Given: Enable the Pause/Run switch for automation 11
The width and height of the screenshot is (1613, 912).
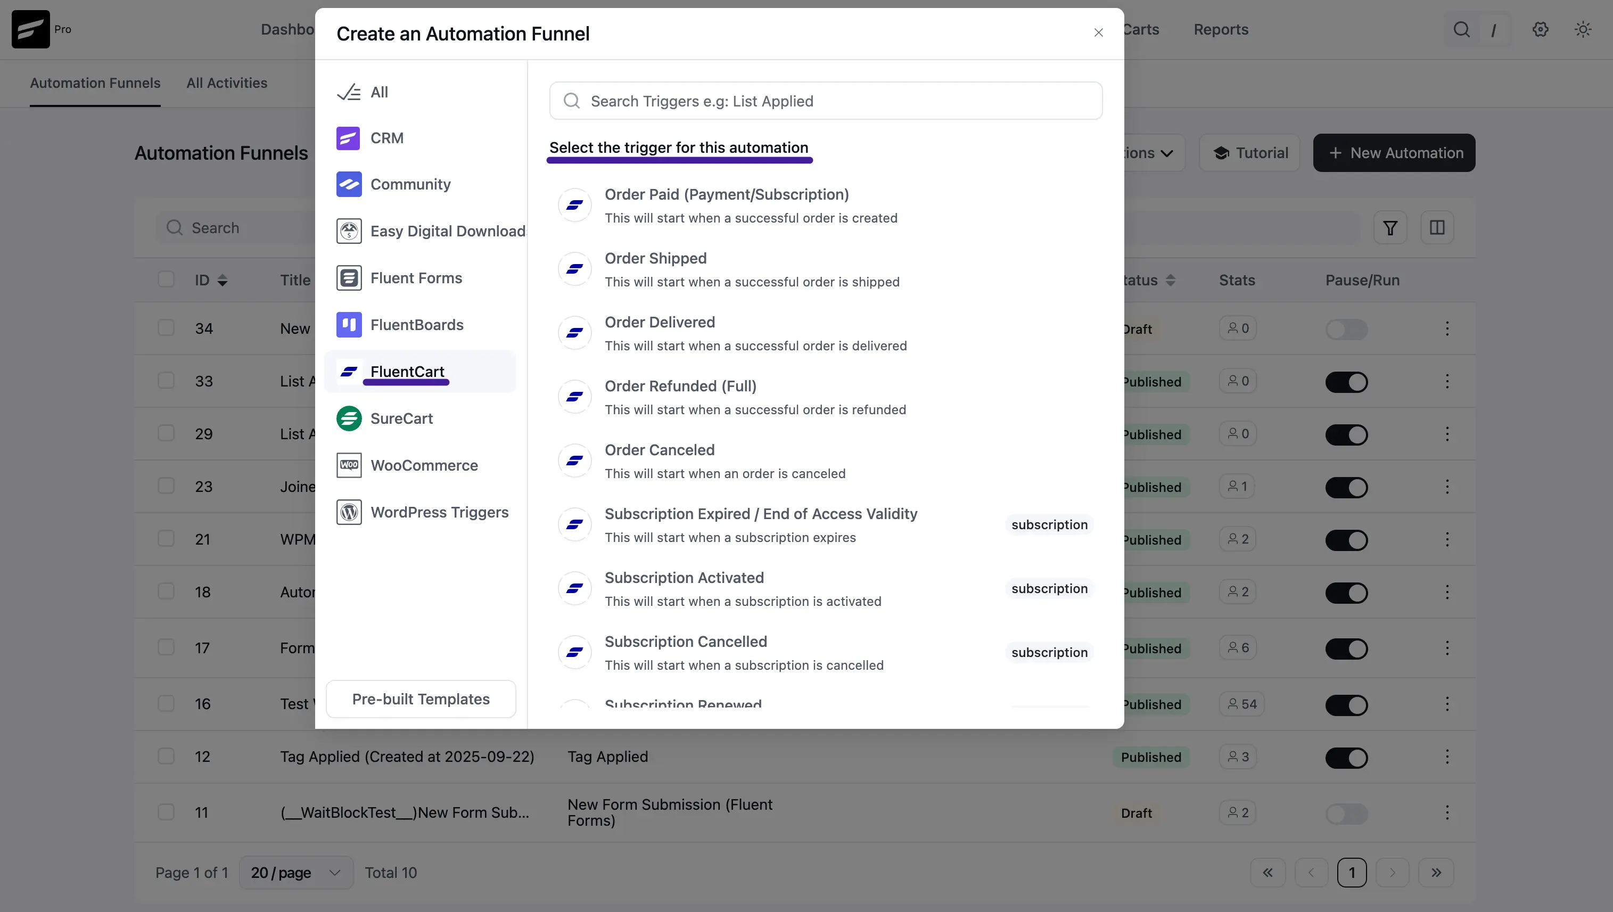Looking at the screenshot, I should pyautogui.click(x=1346, y=814).
